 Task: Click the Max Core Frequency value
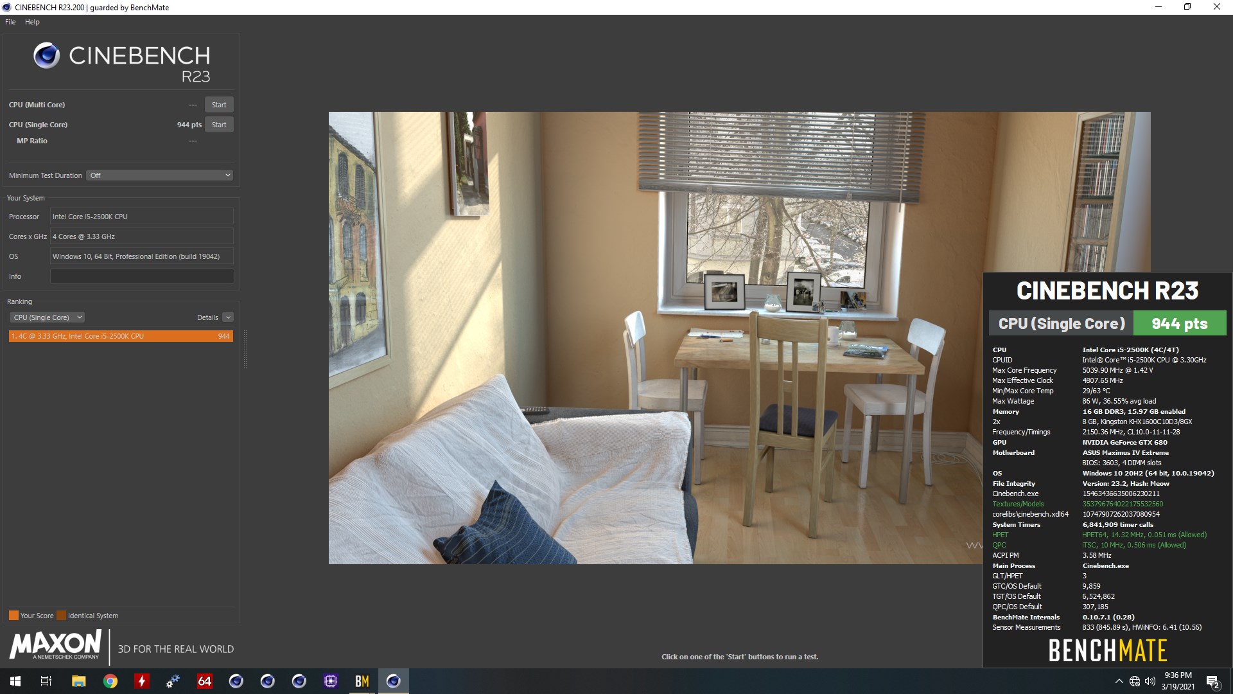[1117, 370]
